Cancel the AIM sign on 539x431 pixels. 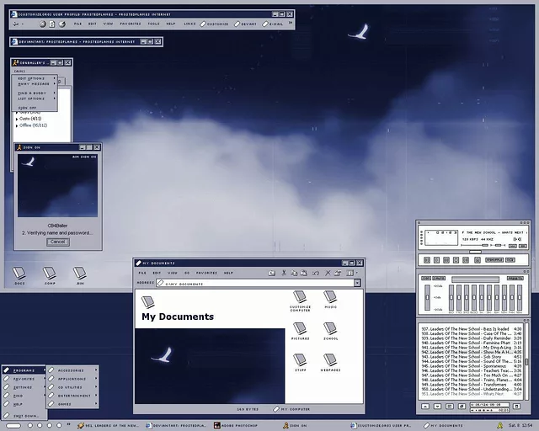click(57, 242)
